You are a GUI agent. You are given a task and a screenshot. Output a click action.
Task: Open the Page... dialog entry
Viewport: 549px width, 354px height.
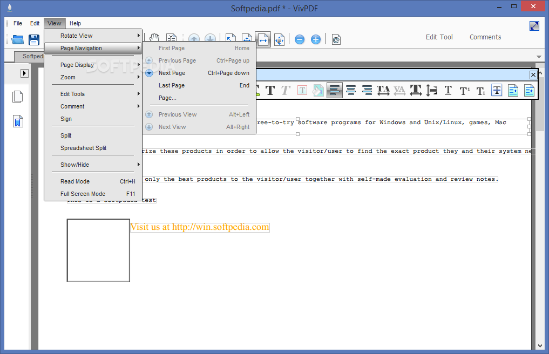click(x=199, y=98)
